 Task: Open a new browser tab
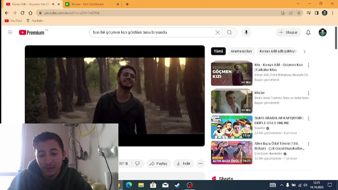(x=127, y=4)
